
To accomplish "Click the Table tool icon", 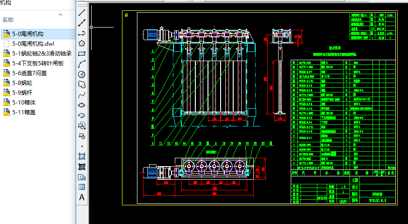I will pos(82,187).
